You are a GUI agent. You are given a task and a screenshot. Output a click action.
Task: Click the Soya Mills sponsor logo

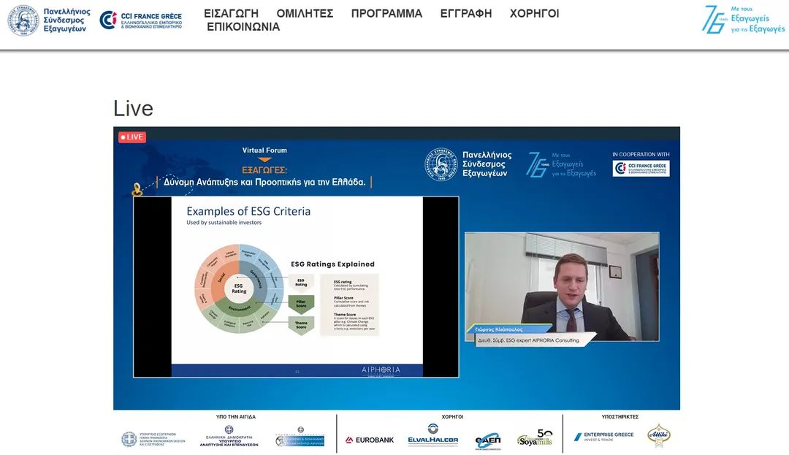coord(535,438)
